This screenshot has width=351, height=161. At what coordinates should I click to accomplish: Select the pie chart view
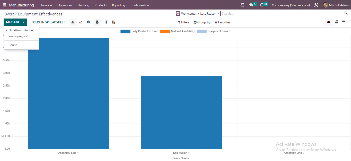[88, 22]
